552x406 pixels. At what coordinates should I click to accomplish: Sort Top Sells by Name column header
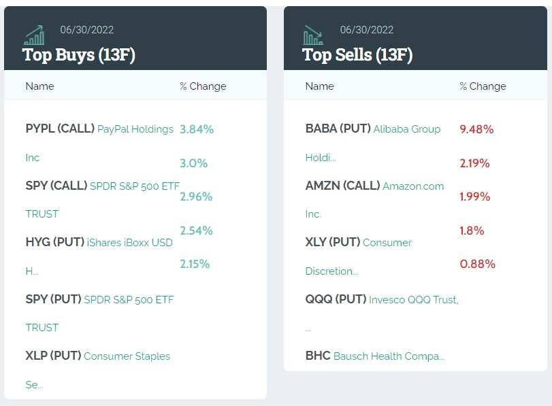pyautogui.click(x=320, y=86)
